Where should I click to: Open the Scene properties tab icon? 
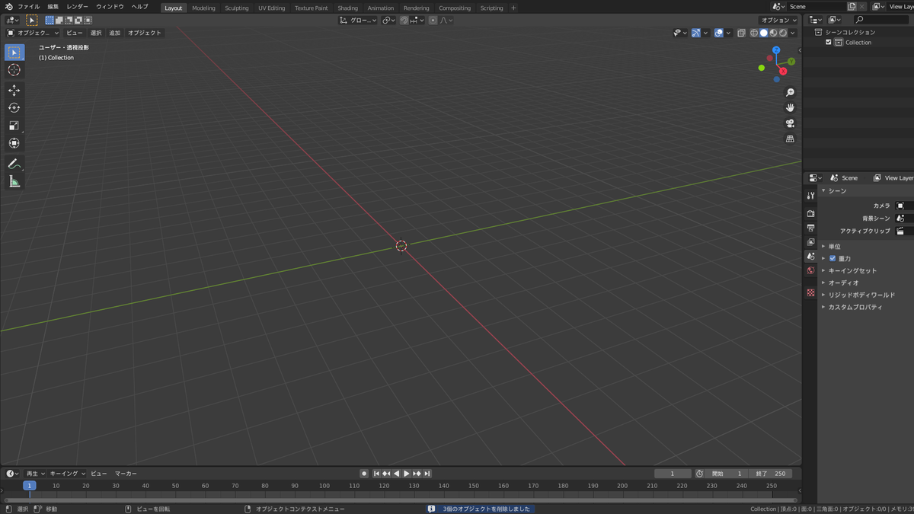click(x=810, y=257)
